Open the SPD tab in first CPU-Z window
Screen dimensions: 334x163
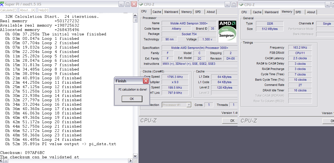[198, 12]
